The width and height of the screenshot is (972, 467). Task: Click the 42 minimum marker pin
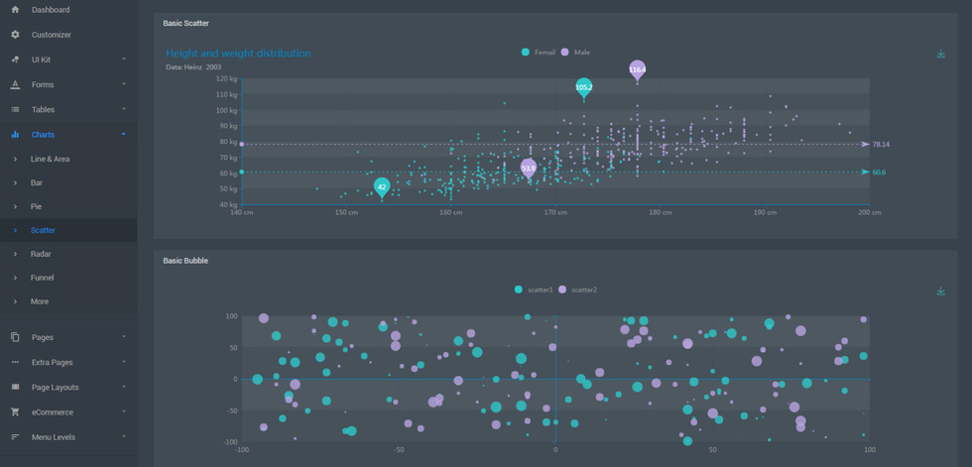(x=382, y=187)
